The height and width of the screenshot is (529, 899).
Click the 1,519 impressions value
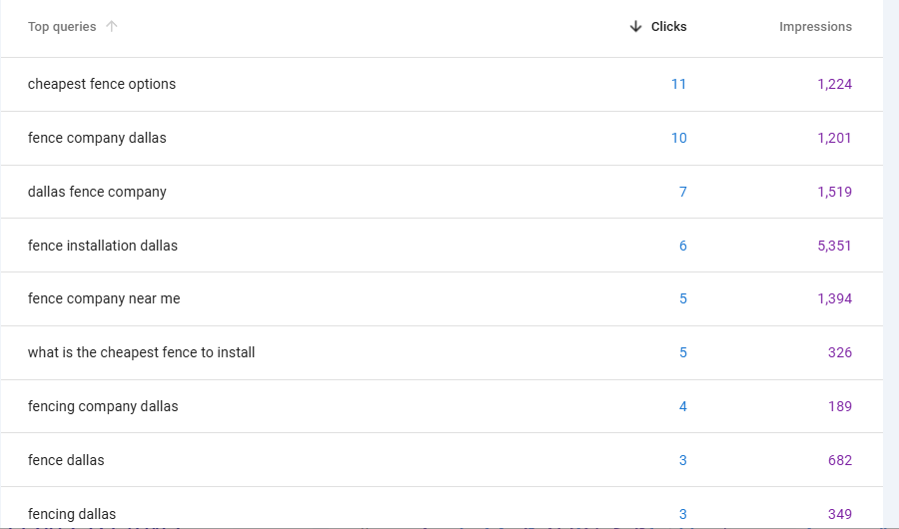(x=834, y=192)
